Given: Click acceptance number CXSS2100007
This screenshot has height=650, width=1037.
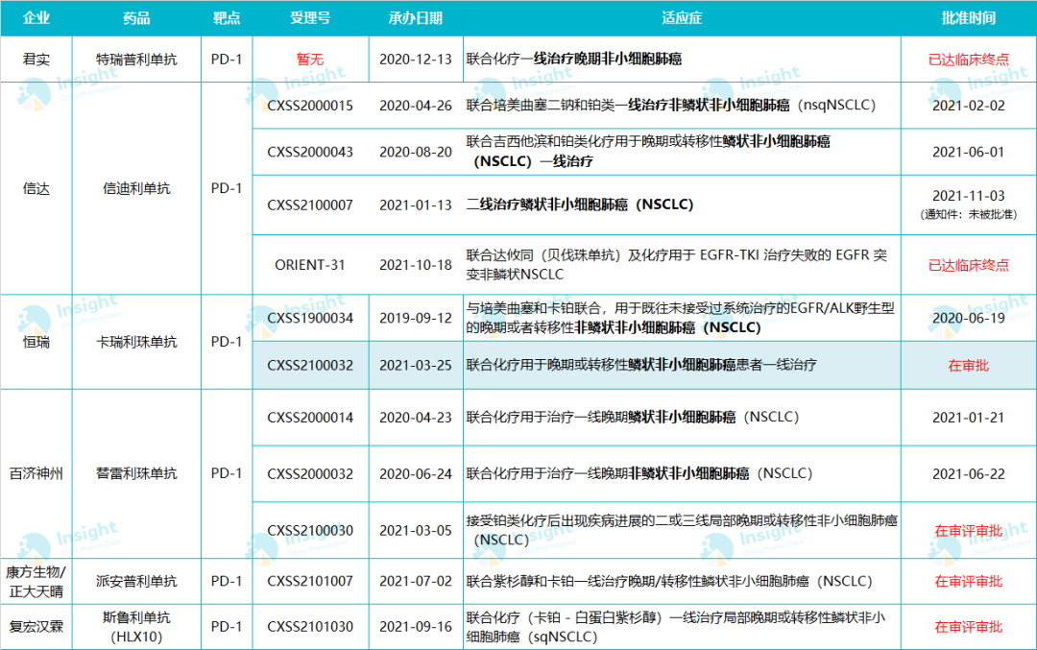Looking at the screenshot, I should click(x=310, y=205).
